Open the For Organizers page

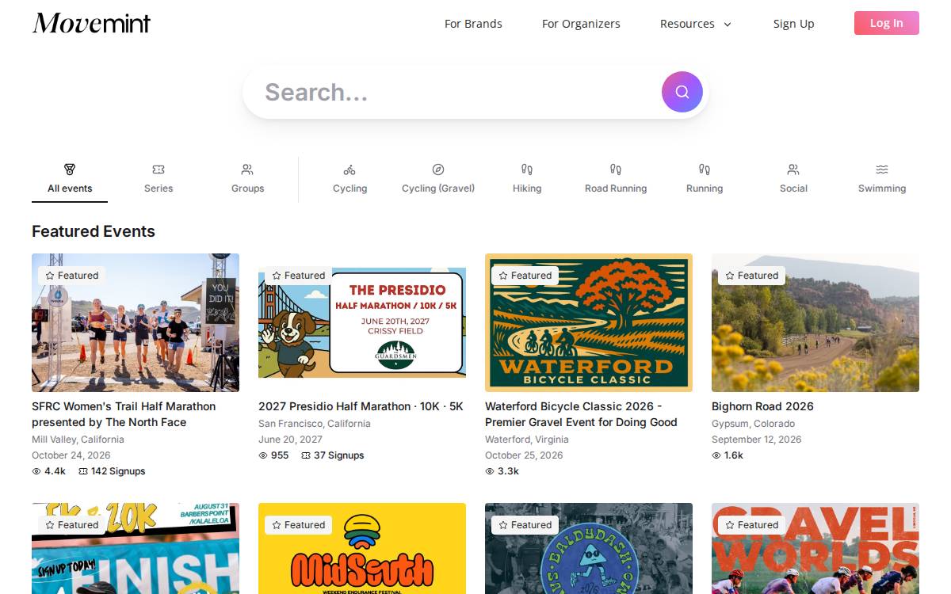point(581,24)
